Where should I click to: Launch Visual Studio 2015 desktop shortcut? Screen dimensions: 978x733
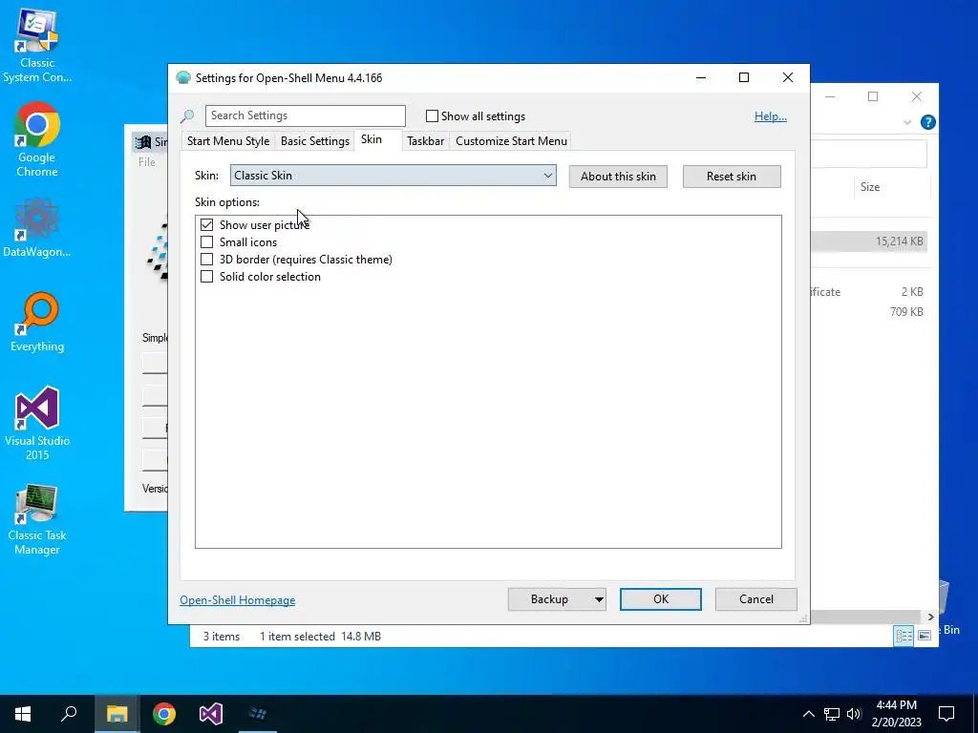37,423
